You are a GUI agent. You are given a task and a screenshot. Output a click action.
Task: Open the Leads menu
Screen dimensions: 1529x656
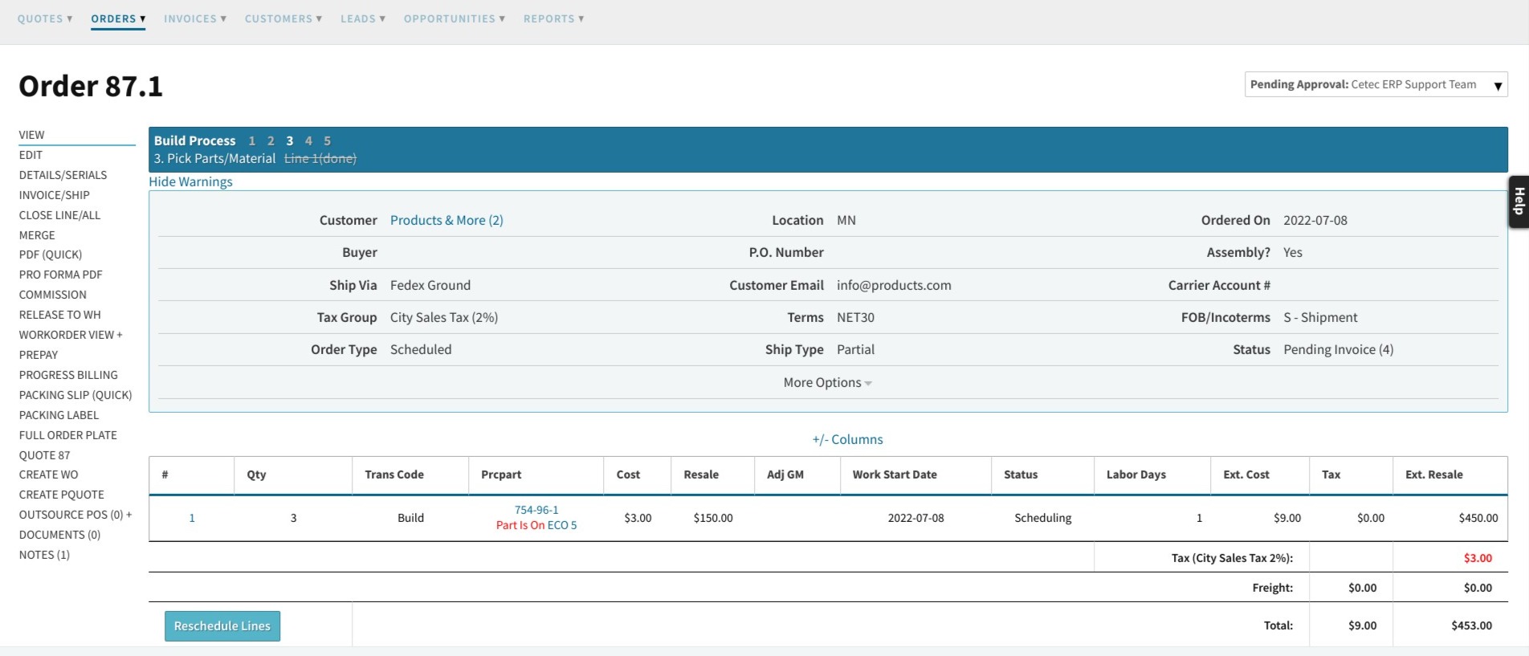tap(363, 18)
